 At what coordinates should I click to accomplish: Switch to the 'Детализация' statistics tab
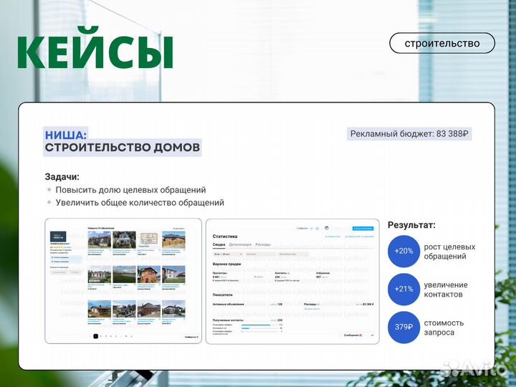pyautogui.click(x=240, y=244)
